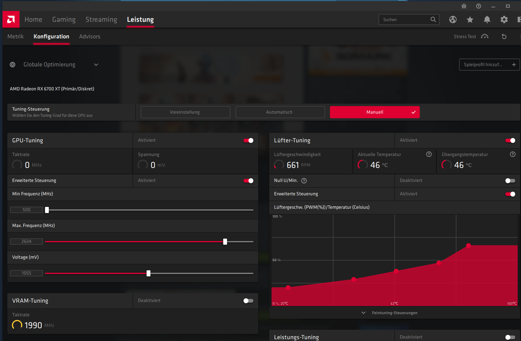This screenshot has height=341, width=521.
Task: Expand the Globale Optimierung dropdown
Action: click(x=96, y=65)
